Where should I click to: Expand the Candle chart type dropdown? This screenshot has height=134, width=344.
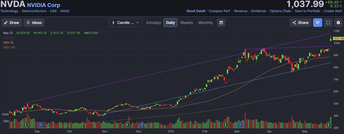pyautogui.click(x=126, y=23)
